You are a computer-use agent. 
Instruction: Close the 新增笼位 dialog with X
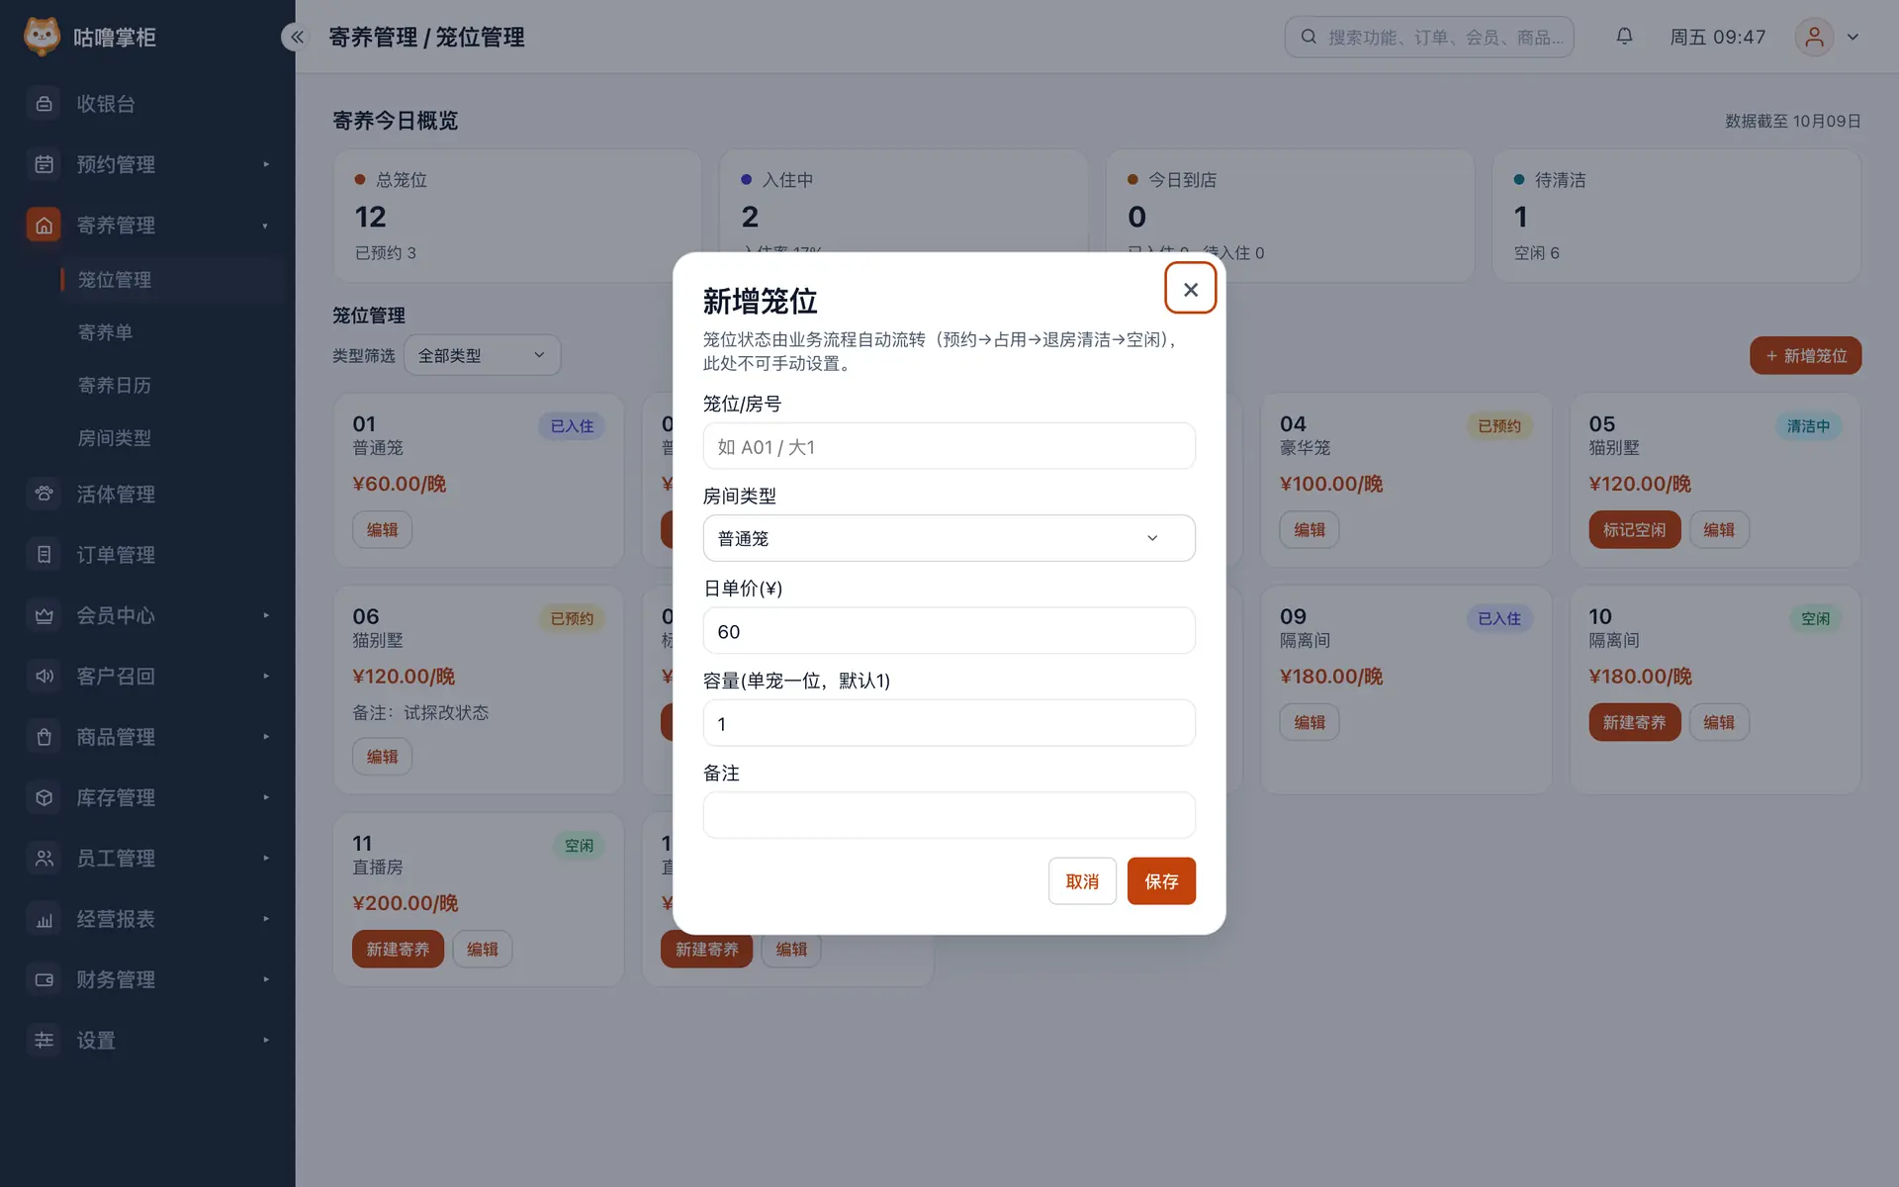pos(1190,288)
